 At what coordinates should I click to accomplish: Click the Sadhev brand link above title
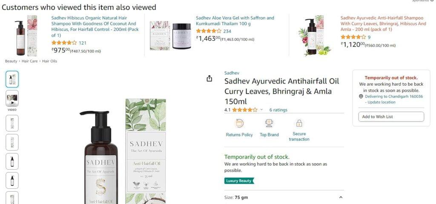232,73
